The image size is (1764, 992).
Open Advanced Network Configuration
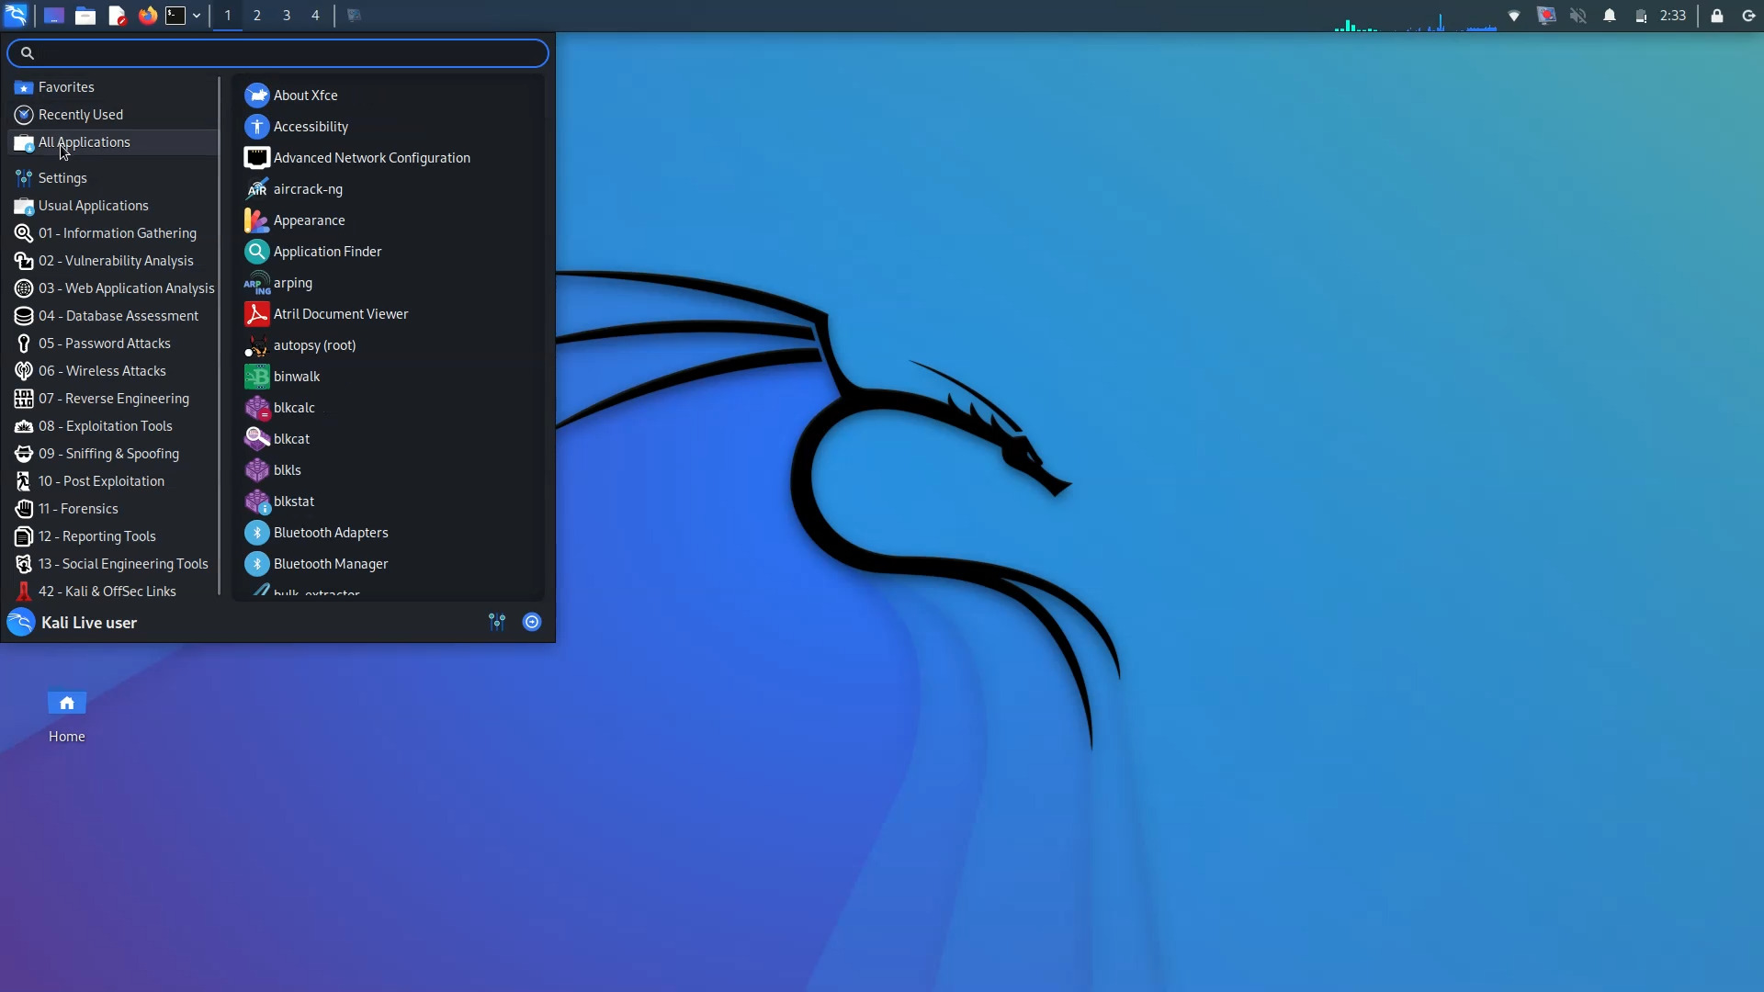[x=390, y=158]
